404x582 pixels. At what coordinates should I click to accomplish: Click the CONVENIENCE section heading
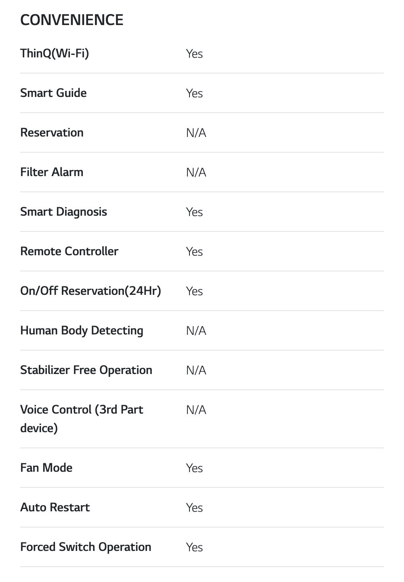pos(72,20)
